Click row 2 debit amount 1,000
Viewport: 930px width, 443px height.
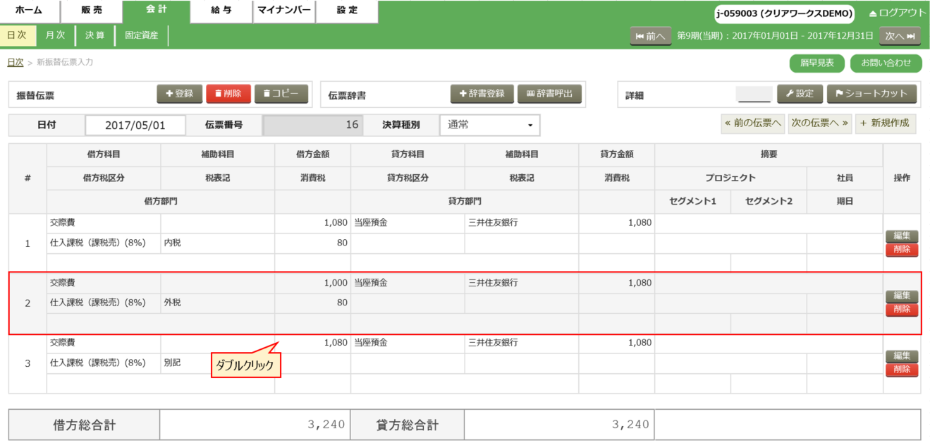pyautogui.click(x=335, y=283)
